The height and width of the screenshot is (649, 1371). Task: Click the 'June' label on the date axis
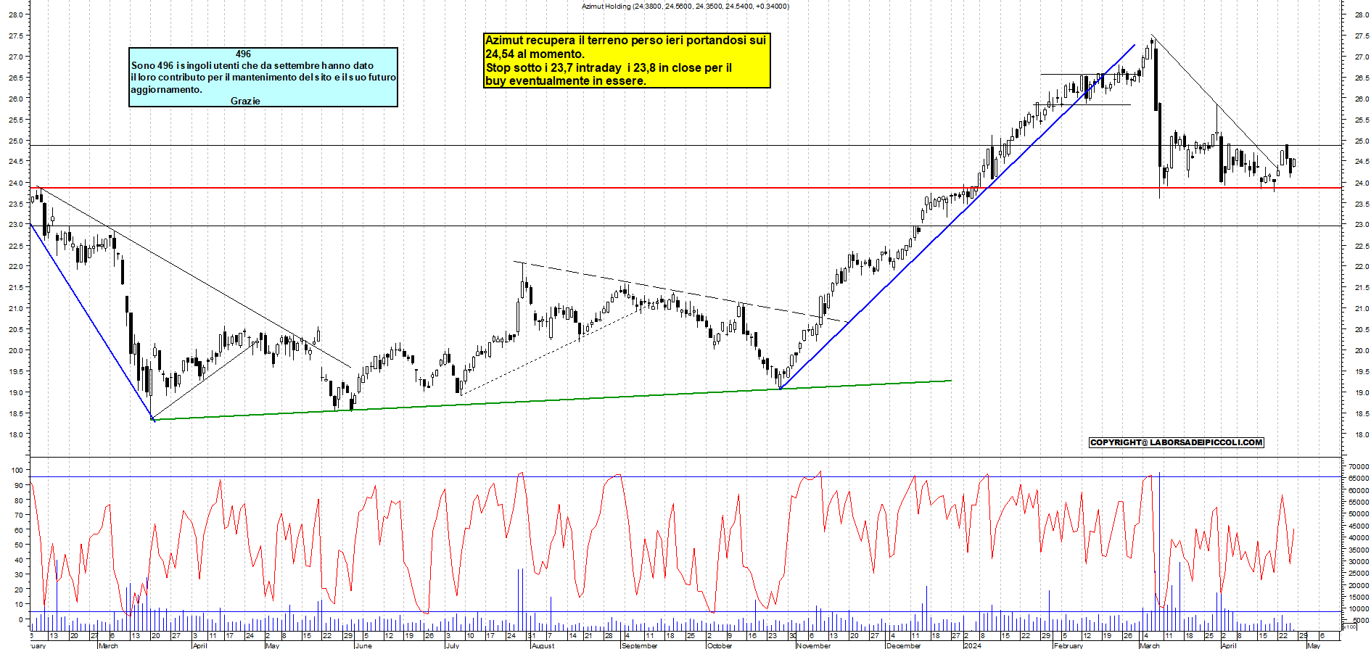click(x=363, y=645)
